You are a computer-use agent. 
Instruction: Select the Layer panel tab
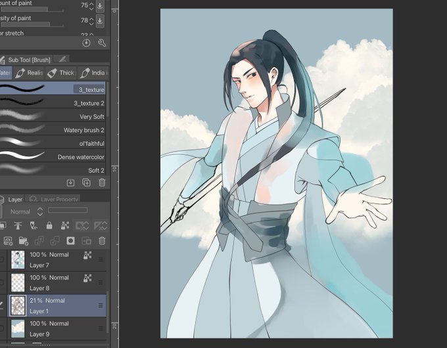point(11,200)
